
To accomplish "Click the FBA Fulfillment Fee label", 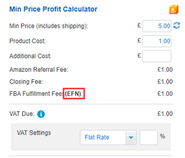I will pos(37,94).
